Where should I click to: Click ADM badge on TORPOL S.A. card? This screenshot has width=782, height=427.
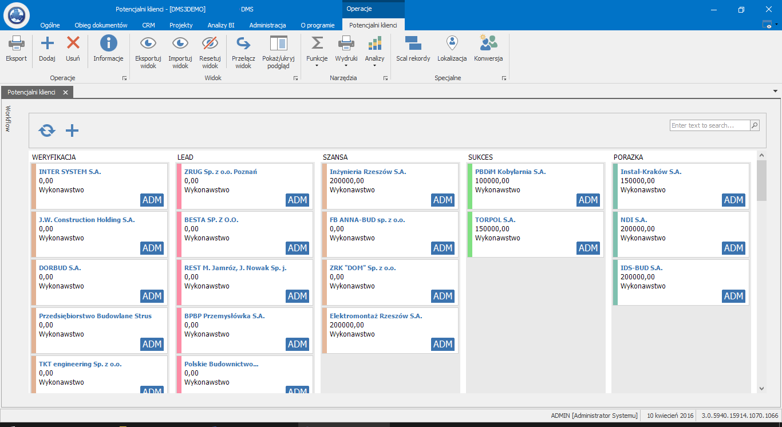[x=588, y=248]
